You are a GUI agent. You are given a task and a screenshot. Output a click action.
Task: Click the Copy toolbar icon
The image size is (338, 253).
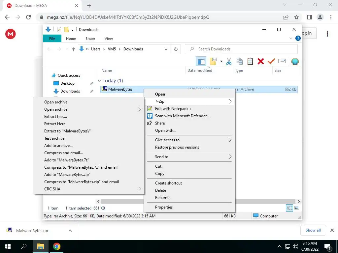(240, 62)
